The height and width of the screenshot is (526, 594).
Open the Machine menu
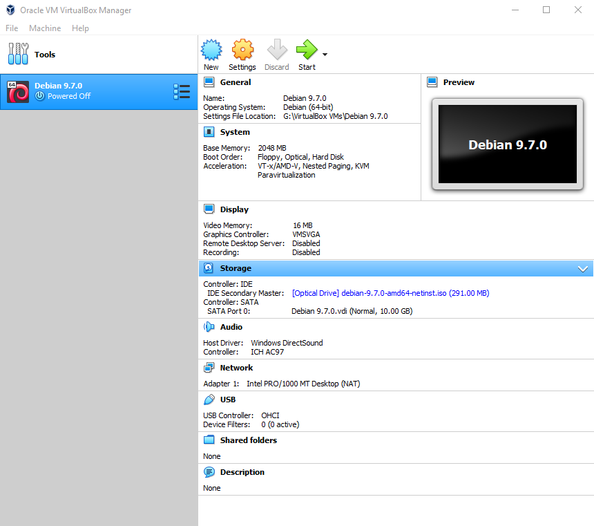click(45, 28)
